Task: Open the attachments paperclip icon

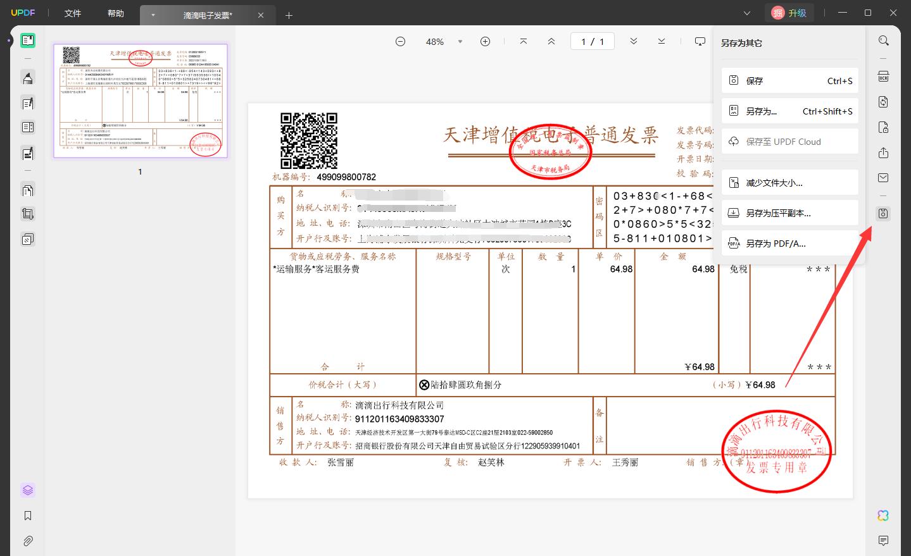Action: tap(28, 541)
